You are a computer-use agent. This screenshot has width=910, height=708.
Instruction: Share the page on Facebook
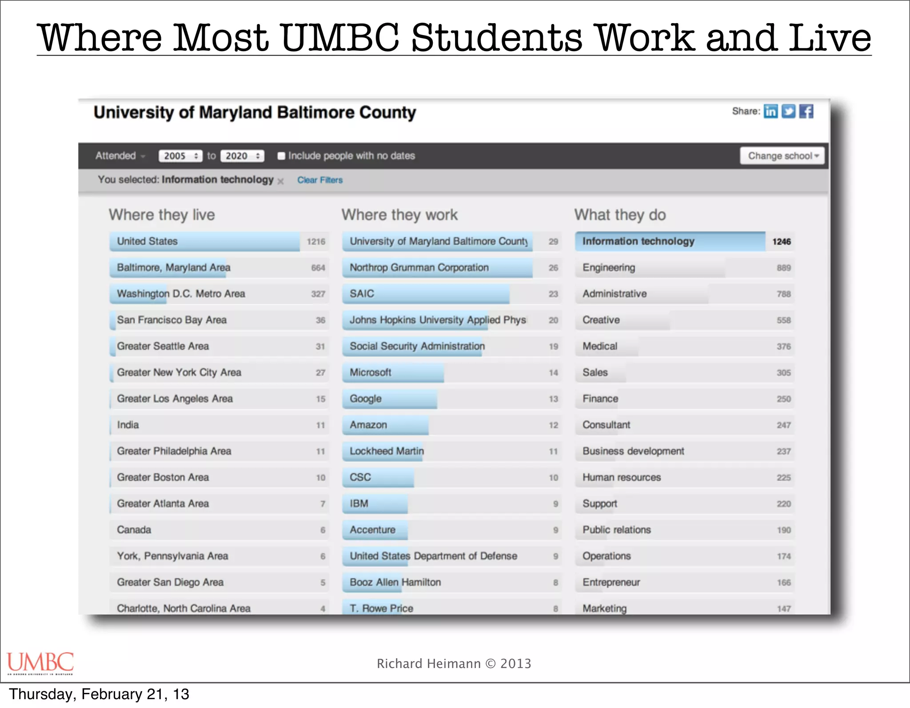[x=806, y=111]
